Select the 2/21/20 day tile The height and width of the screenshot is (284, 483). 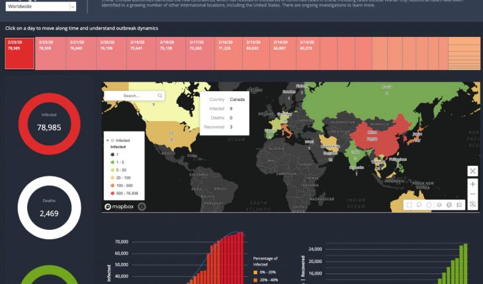[x=81, y=53]
